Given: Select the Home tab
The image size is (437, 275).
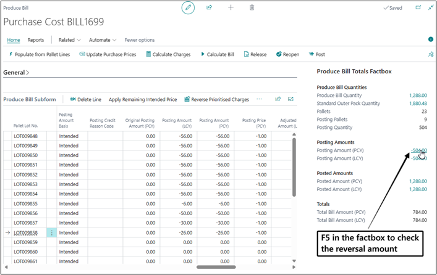Looking at the screenshot, I should pyautogui.click(x=14, y=40).
